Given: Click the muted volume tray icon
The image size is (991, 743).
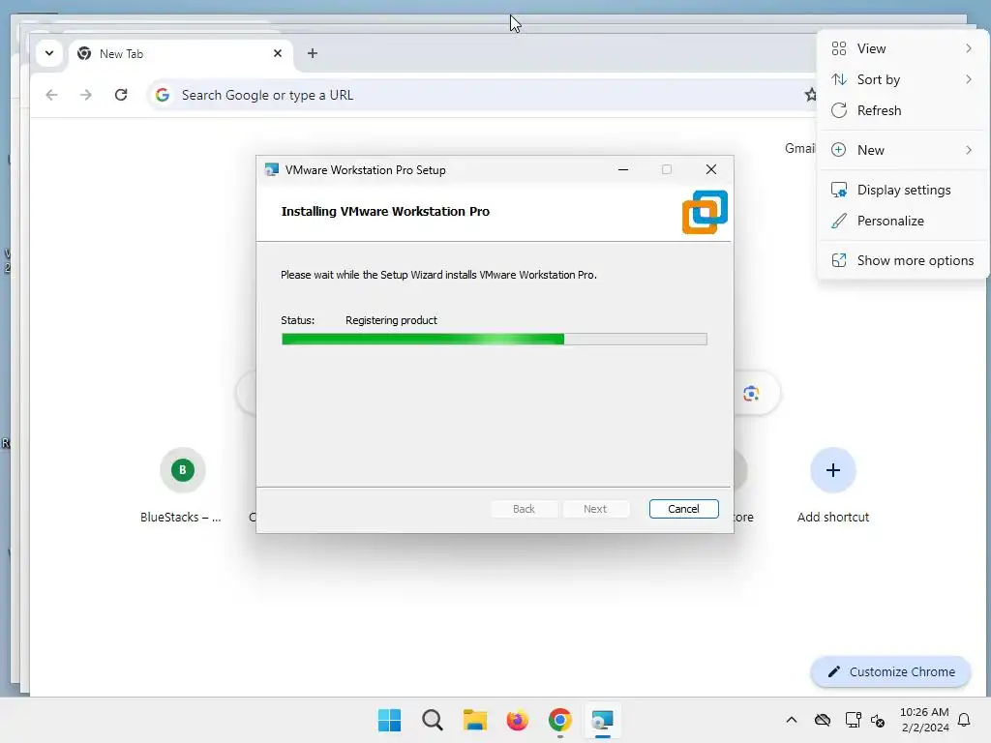Looking at the screenshot, I should 878,720.
